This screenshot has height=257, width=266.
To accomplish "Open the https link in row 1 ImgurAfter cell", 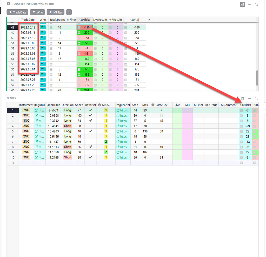I will tap(123, 110).
